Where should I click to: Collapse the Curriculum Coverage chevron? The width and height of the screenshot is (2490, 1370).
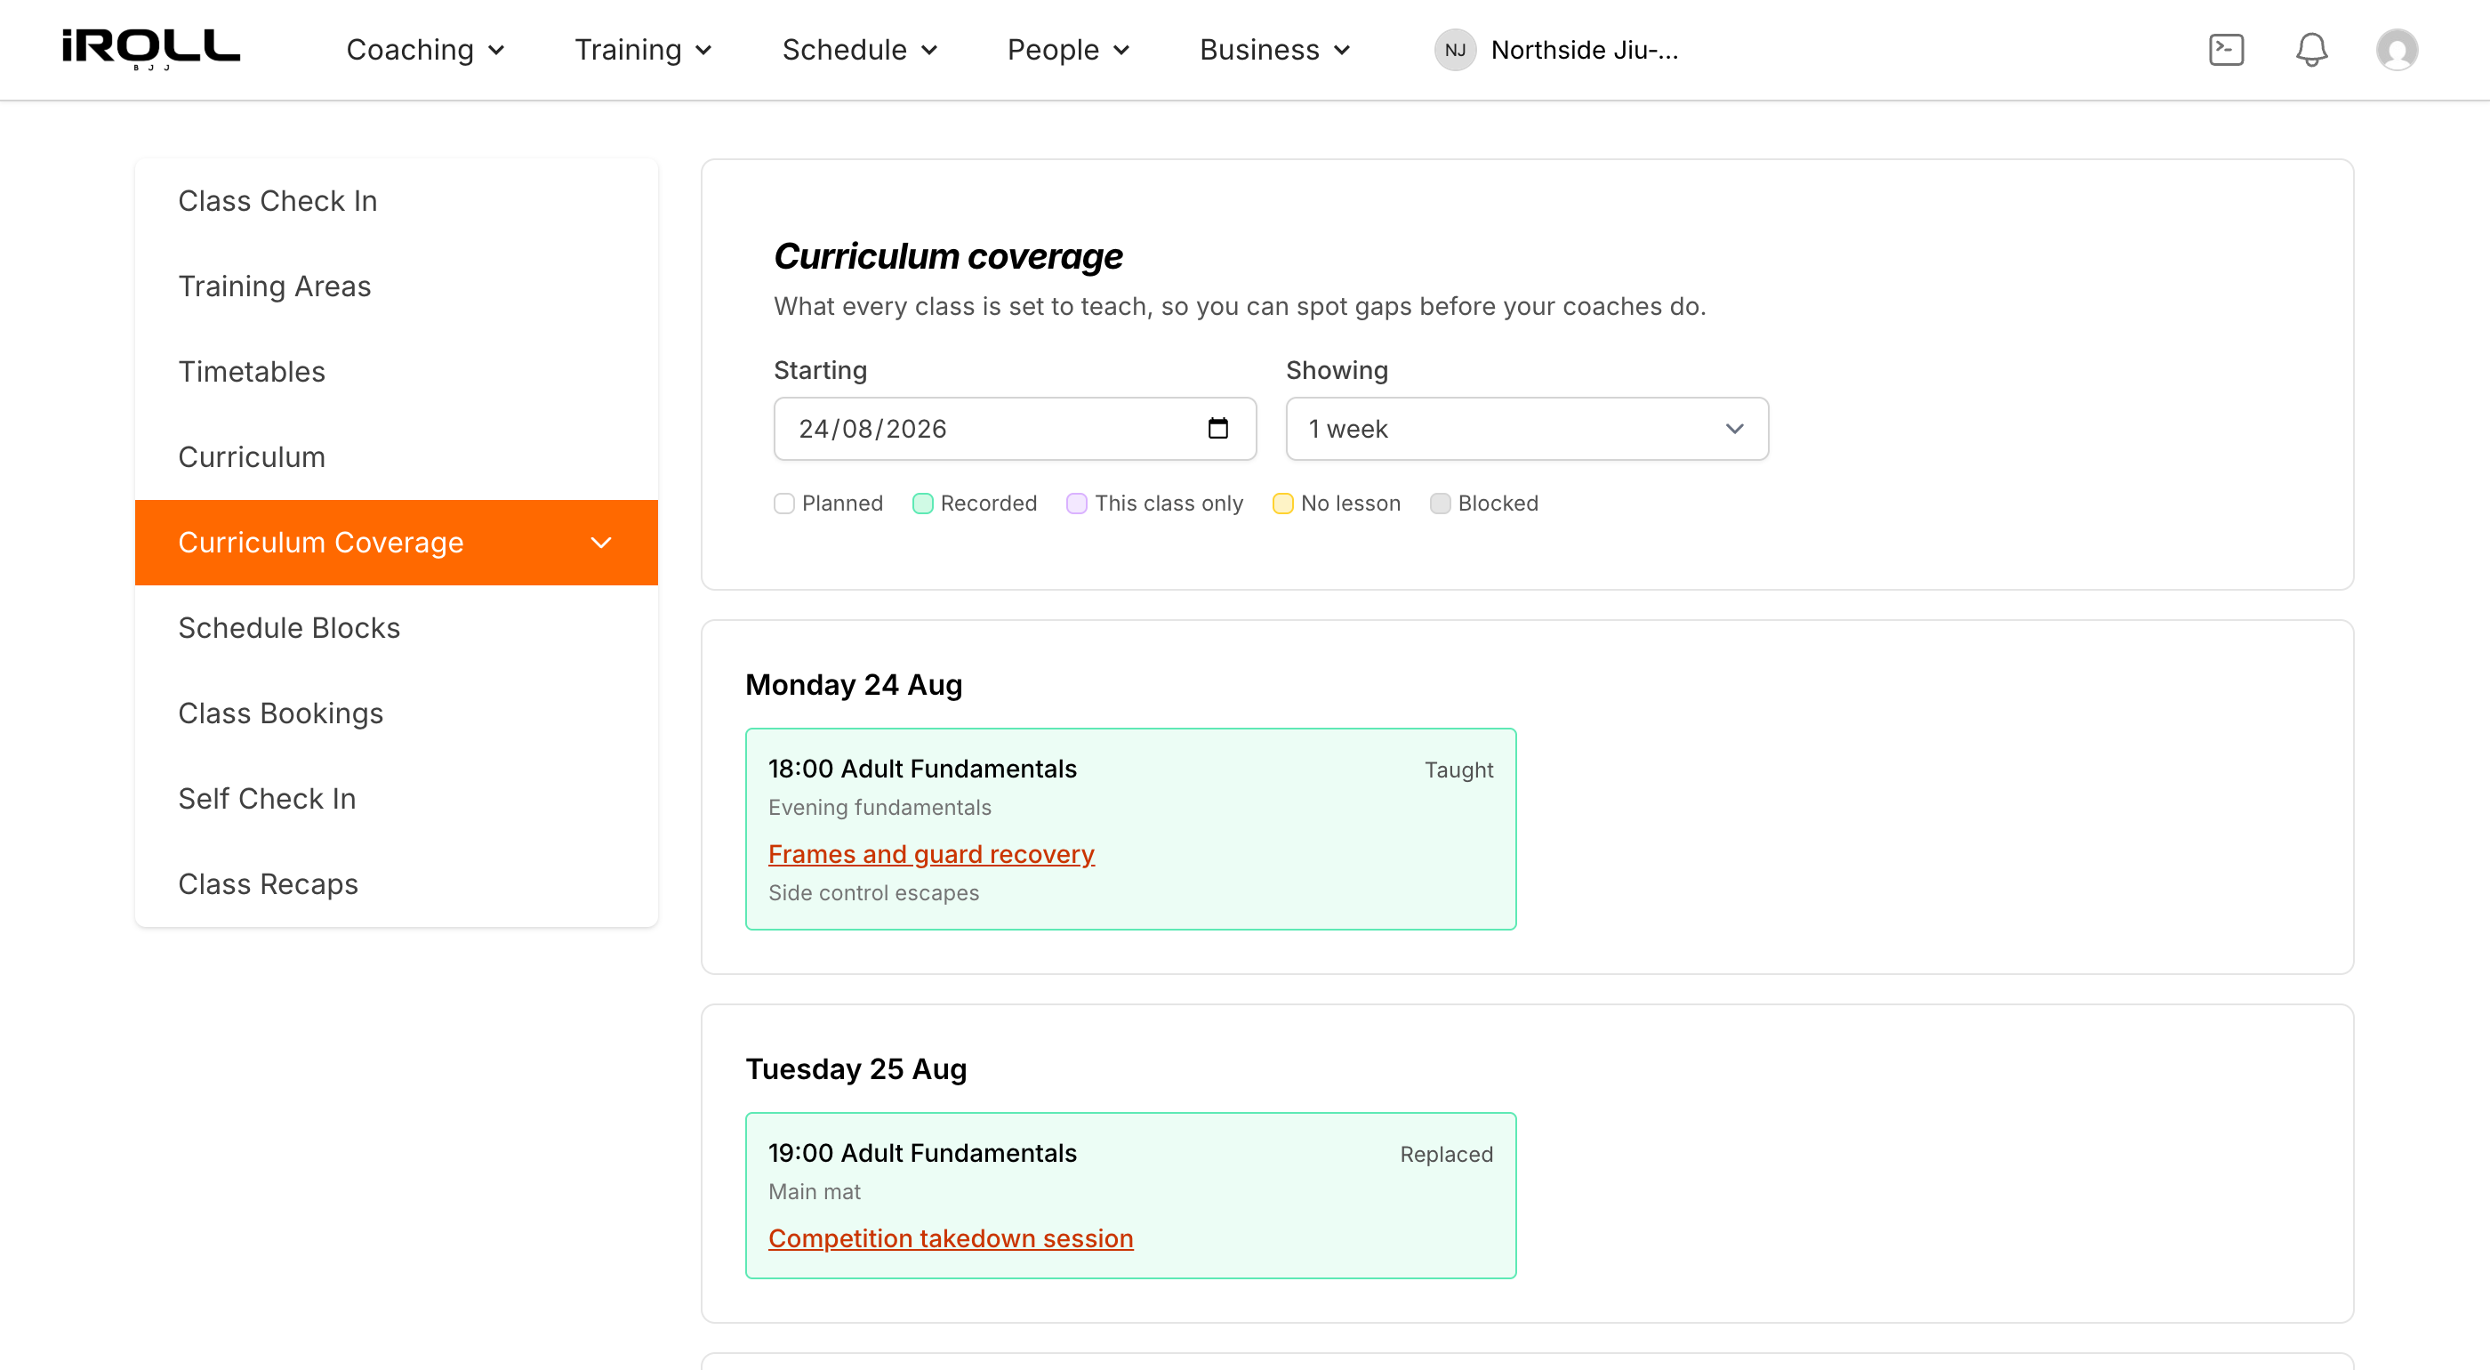pyautogui.click(x=601, y=543)
